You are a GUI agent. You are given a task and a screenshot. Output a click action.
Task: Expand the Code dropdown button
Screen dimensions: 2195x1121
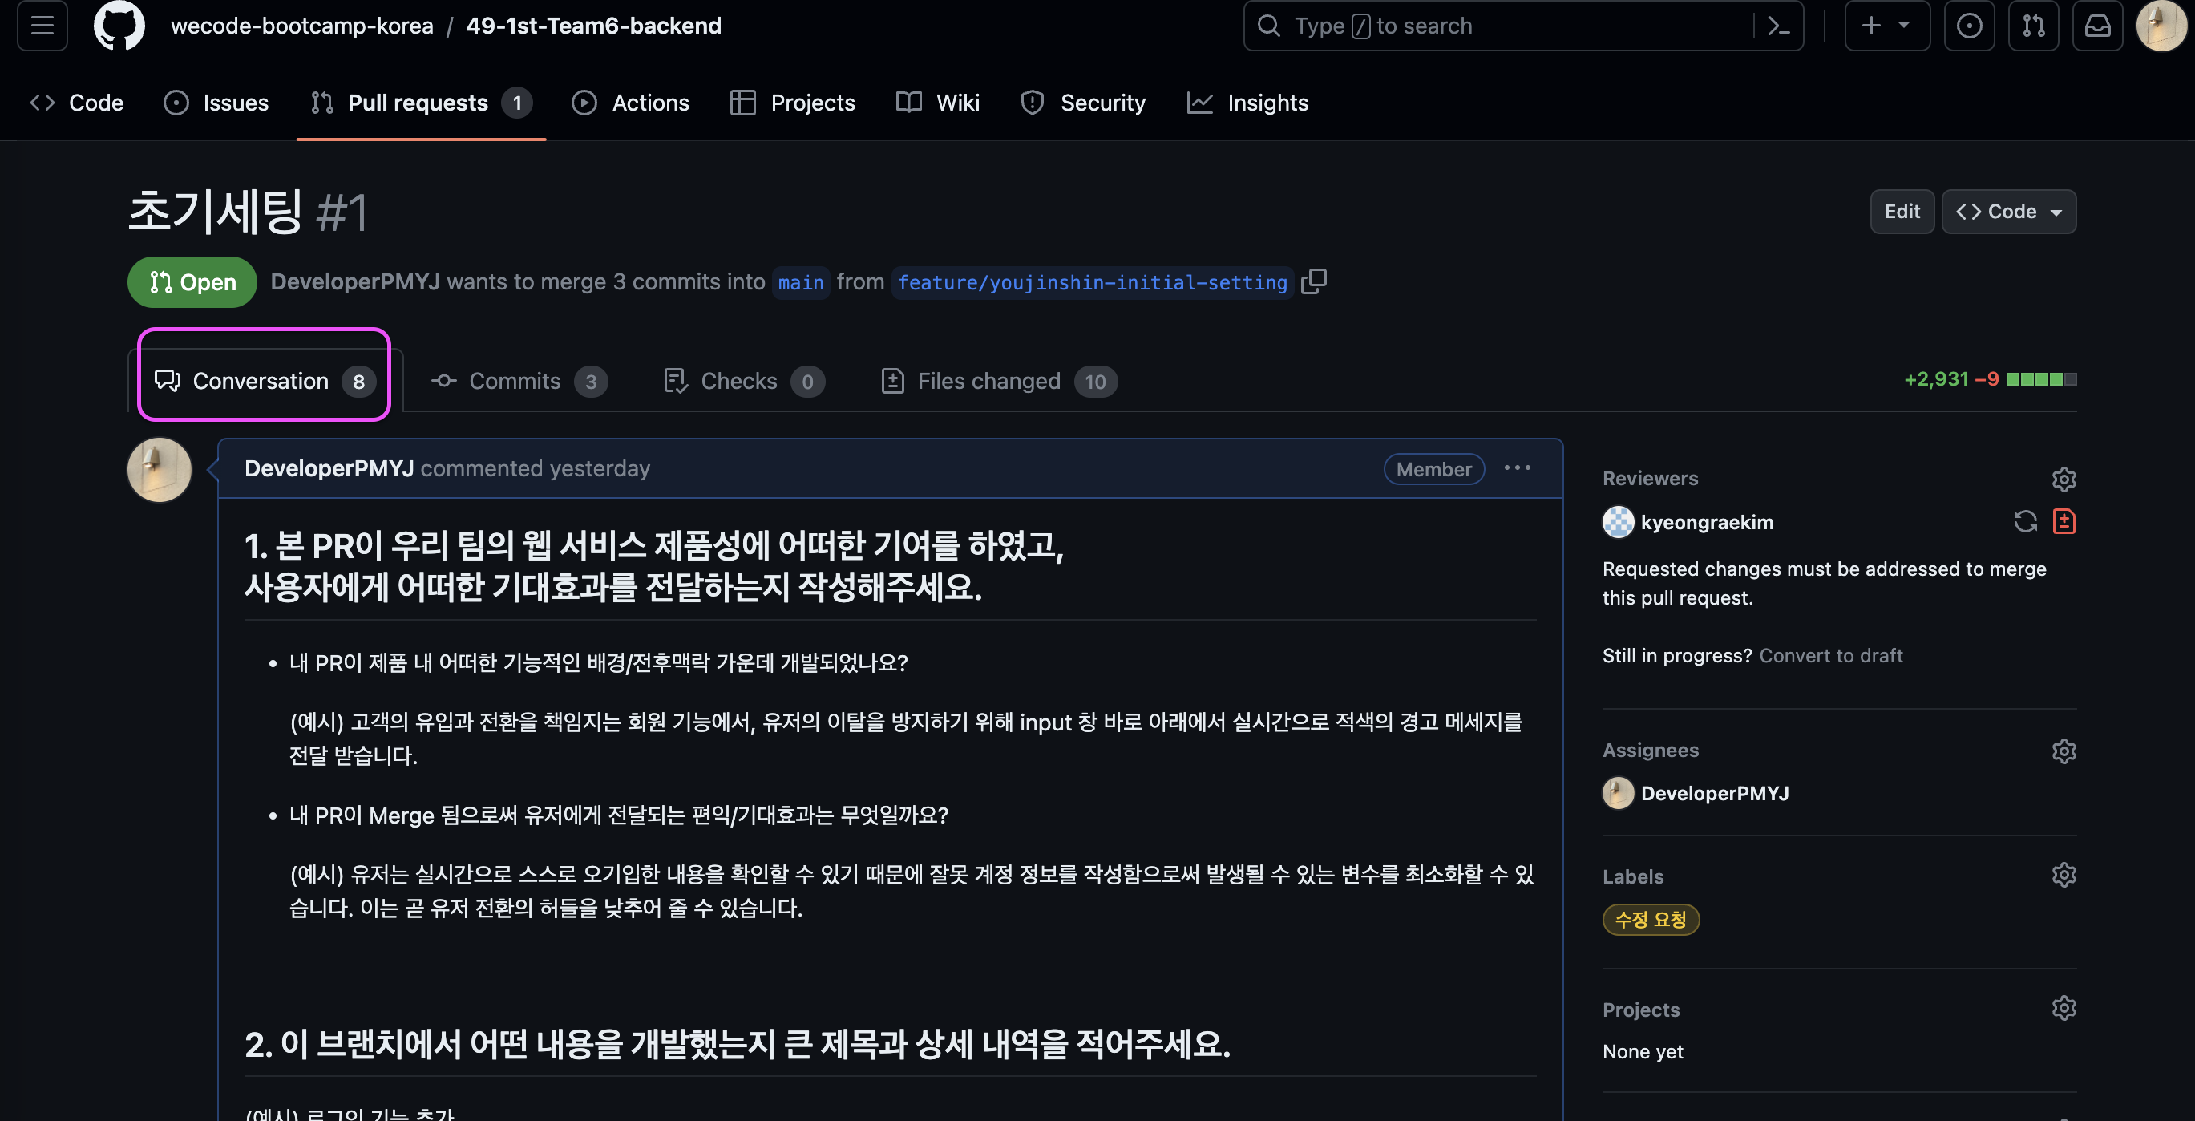point(2008,212)
